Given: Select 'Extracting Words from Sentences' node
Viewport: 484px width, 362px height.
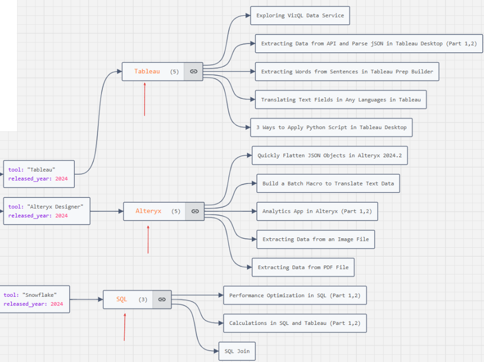Looking at the screenshot, I should tap(347, 72).
